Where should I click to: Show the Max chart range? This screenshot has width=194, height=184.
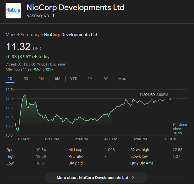[x=122, y=79]
